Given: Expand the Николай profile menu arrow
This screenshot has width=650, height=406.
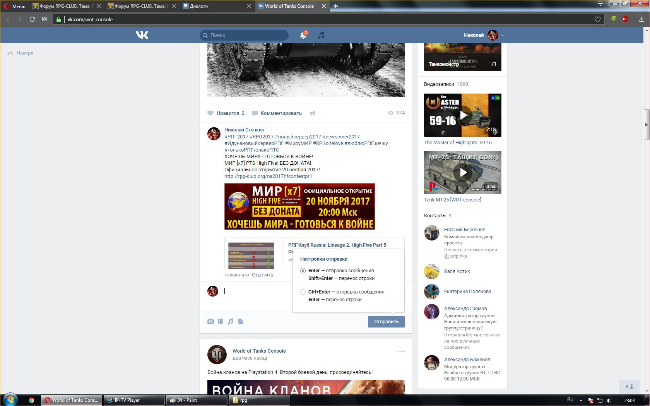Looking at the screenshot, I should pos(503,36).
